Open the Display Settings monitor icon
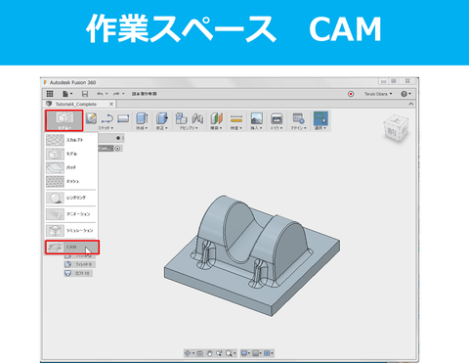 click(245, 353)
